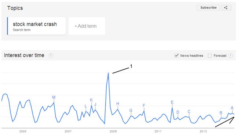240x137 pixels.
Task: Select the stock market crash search term
Action: click(37, 26)
